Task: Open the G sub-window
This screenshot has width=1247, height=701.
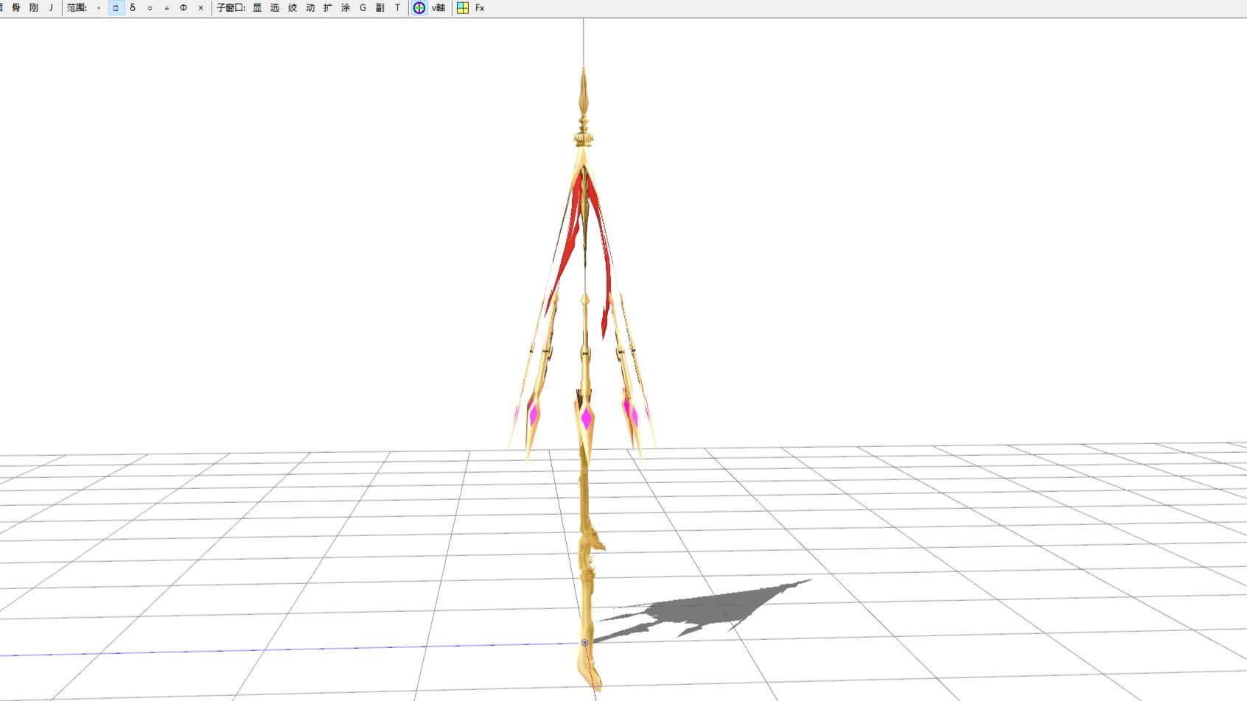Action: coord(363,7)
